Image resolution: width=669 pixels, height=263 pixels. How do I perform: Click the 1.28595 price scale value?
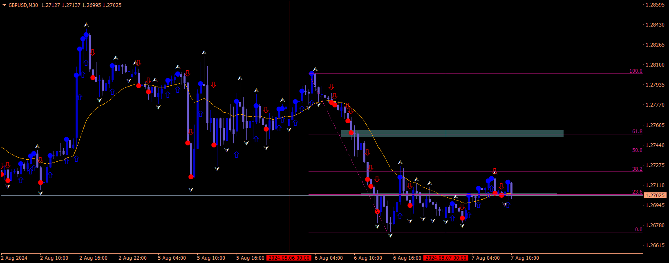pyautogui.click(x=655, y=5)
